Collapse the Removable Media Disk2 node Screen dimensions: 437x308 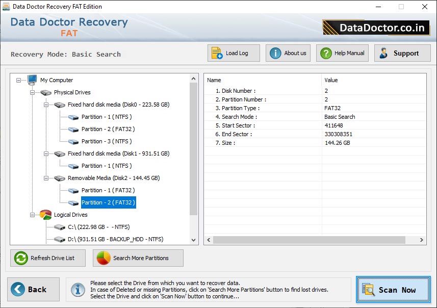(x=46, y=178)
